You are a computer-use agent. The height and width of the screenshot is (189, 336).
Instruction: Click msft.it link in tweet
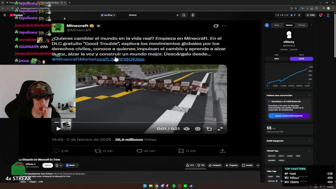point(121,59)
